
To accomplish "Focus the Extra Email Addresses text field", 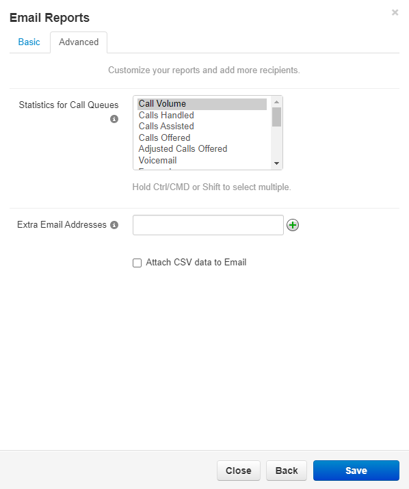I will coord(208,225).
